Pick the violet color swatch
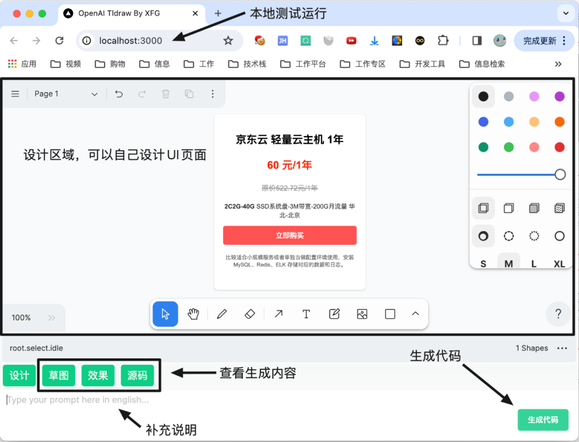Viewport: 579px width, 442px height. [560, 96]
